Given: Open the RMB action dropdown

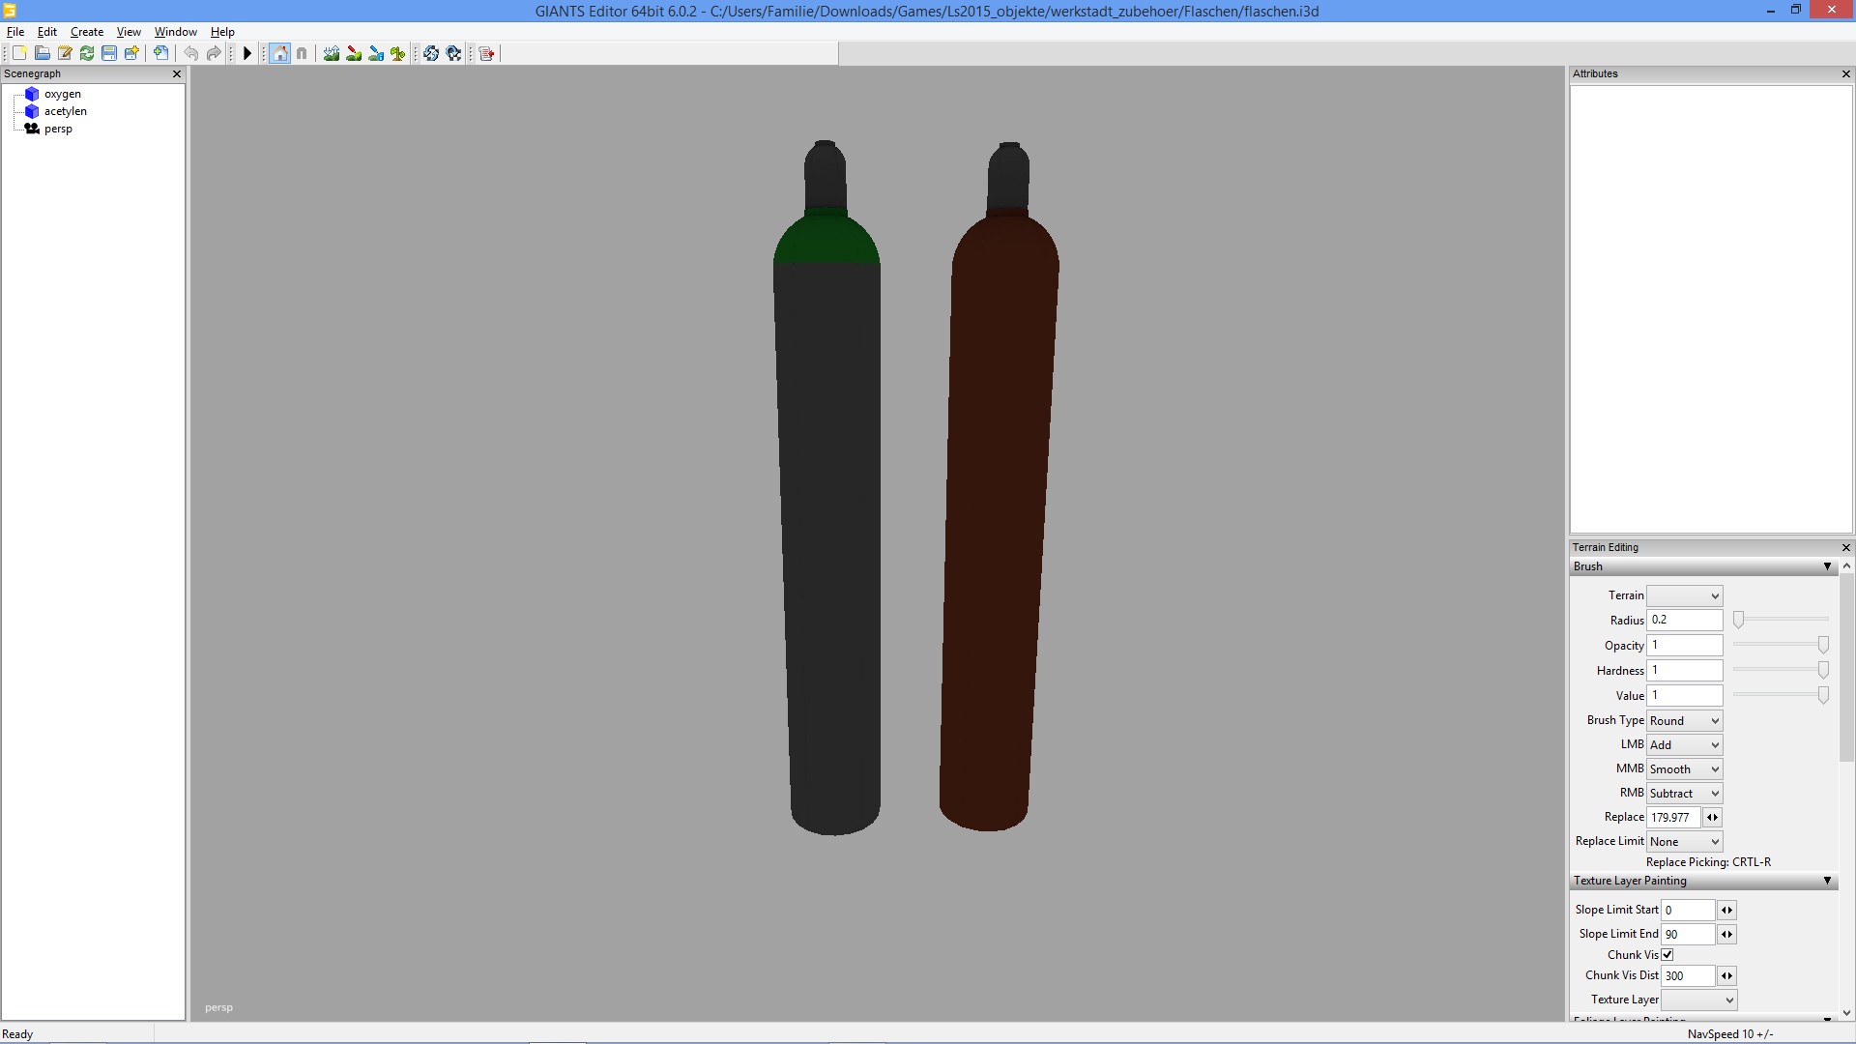Looking at the screenshot, I should 1684,793.
